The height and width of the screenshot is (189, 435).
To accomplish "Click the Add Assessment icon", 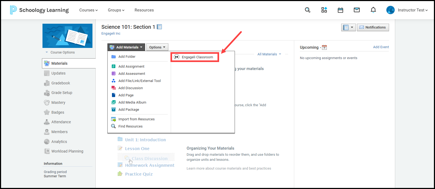I will click(x=114, y=74).
